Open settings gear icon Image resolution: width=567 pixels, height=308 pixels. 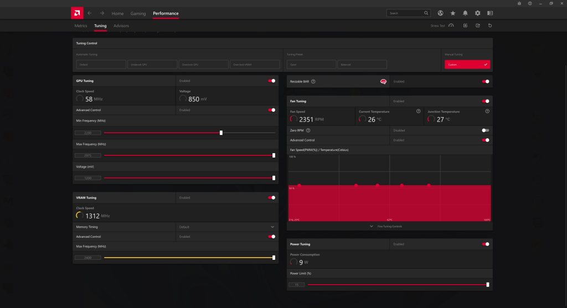(x=477, y=13)
